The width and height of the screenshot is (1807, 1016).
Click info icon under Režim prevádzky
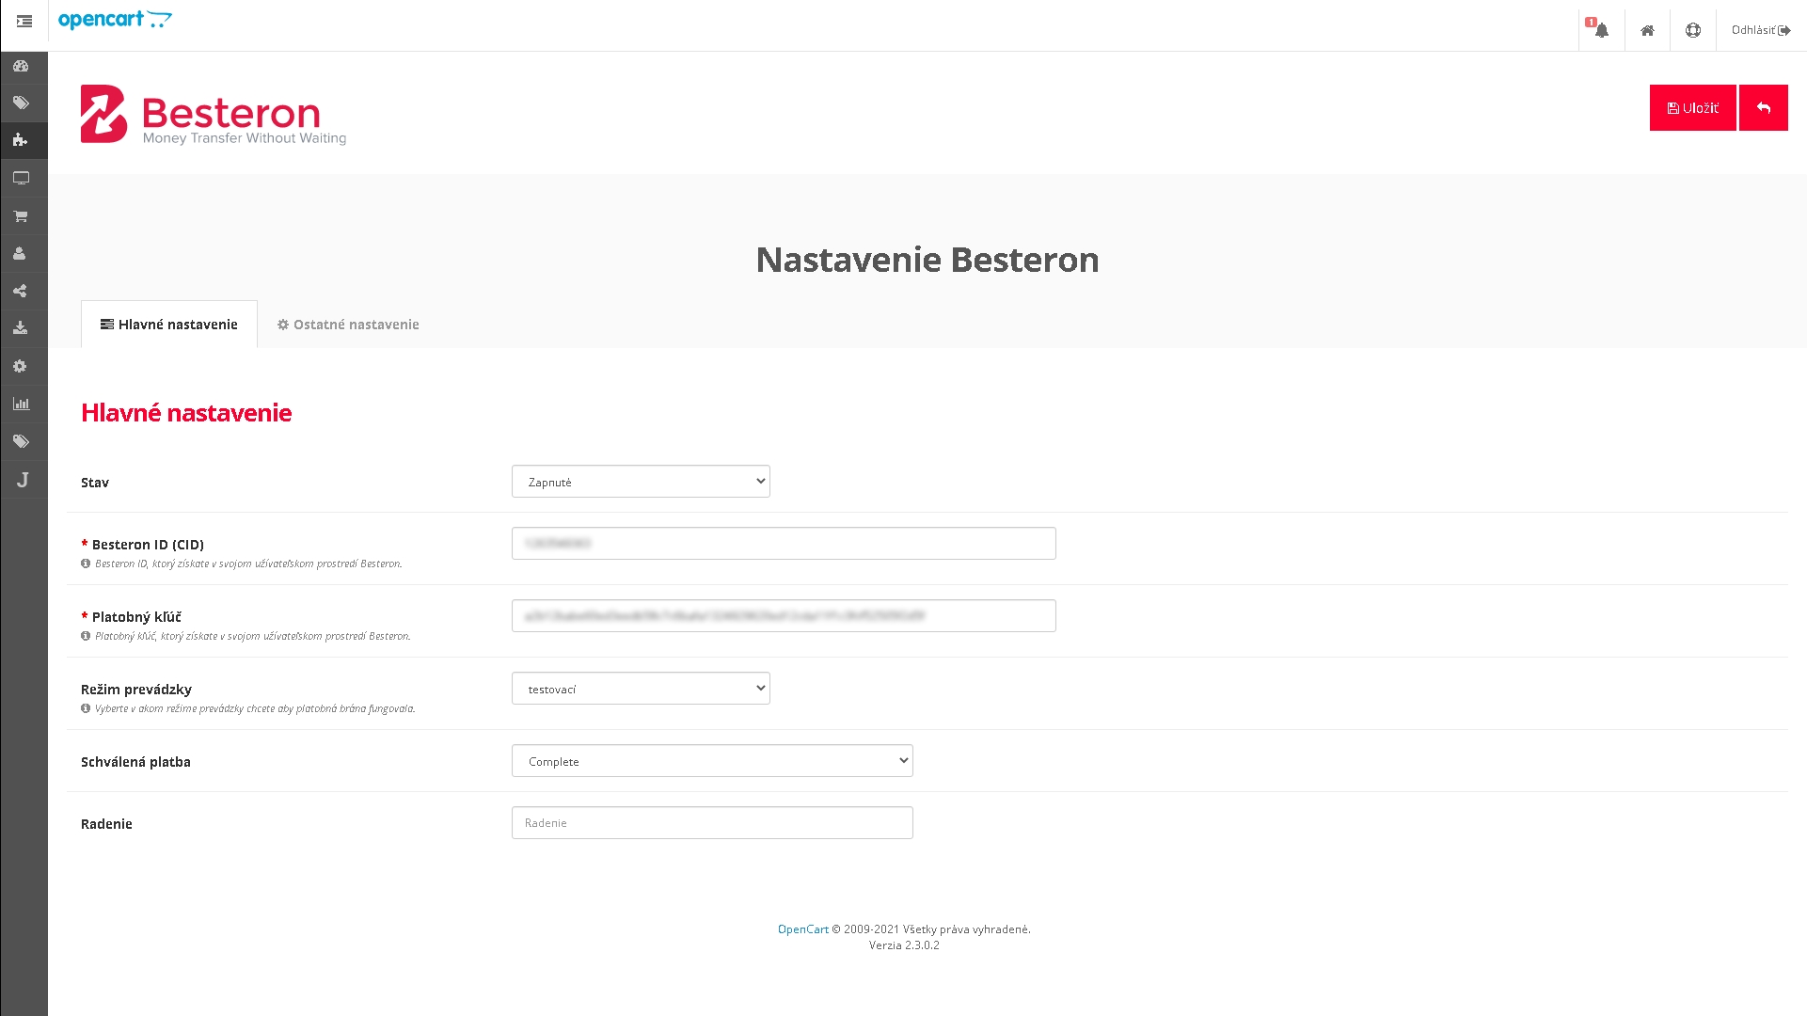[86, 708]
